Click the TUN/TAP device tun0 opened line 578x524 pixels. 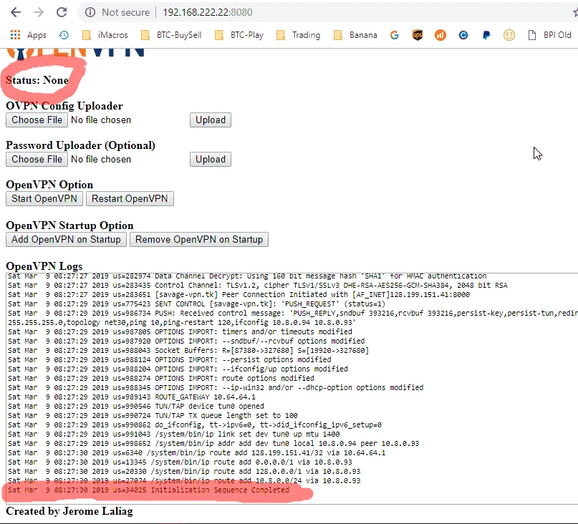[x=136, y=406]
